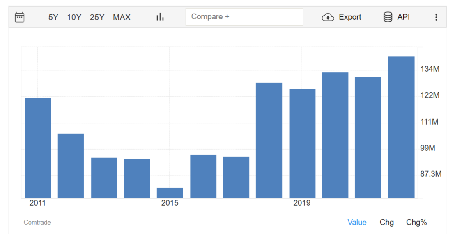Image resolution: width=455 pixels, height=234 pixels.
Task: Switch to the Chg% view
Action: coord(416,223)
